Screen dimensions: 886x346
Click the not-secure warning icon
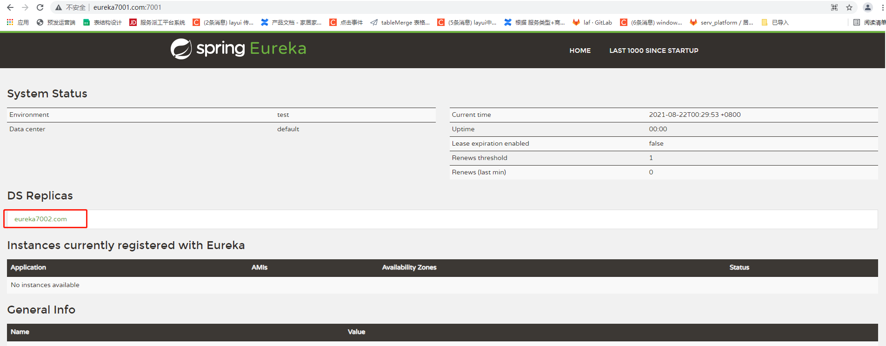click(x=59, y=7)
